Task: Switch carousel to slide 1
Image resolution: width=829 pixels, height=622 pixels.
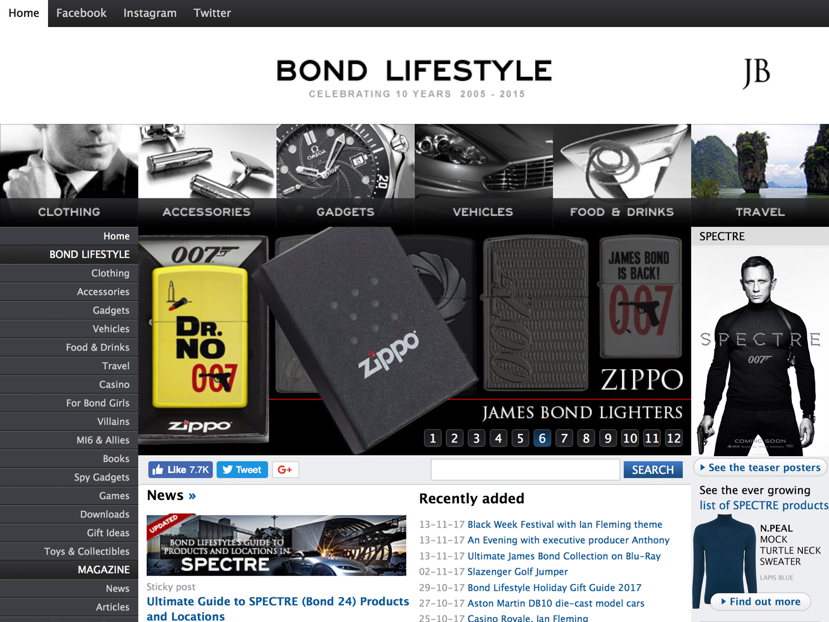Action: pyautogui.click(x=433, y=438)
